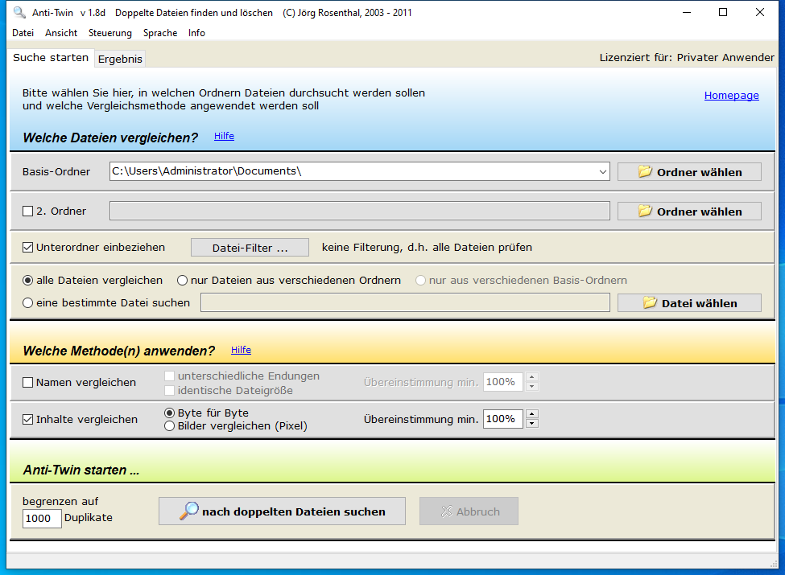Click the 1000 Duplikate limit field
The height and width of the screenshot is (575, 785).
[x=42, y=519]
